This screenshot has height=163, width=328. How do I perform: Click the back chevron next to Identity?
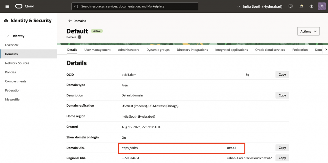[x=8, y=36]
